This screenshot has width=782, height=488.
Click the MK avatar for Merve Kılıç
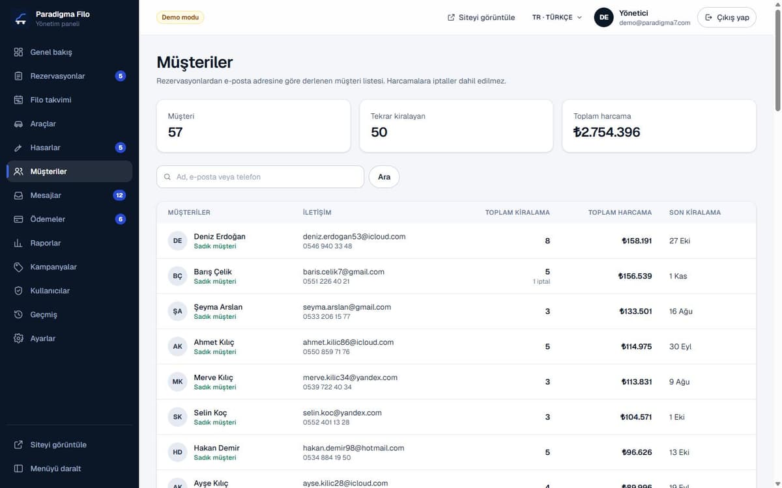click(177, 382)
